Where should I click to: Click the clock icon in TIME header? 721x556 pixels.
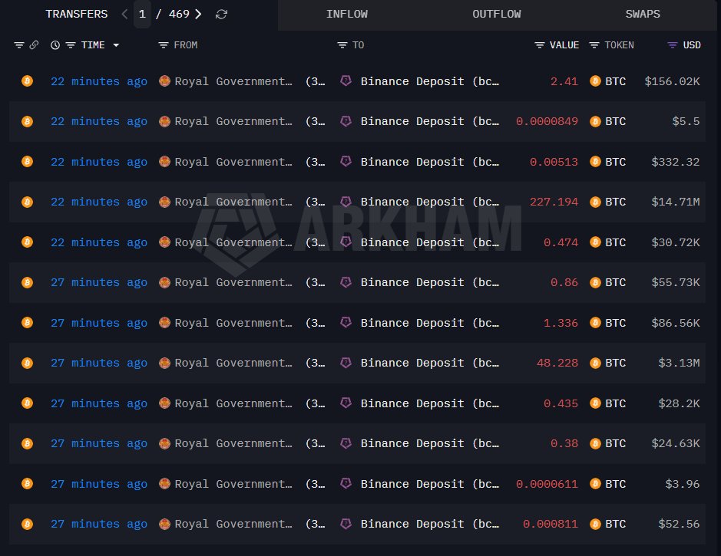coord(55,45)
